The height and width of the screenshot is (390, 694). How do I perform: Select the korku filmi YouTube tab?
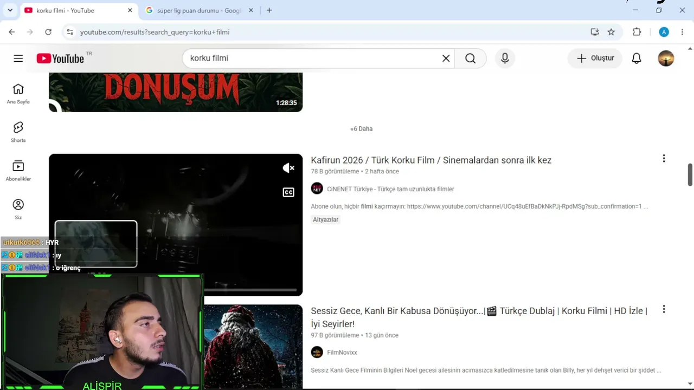(x=78, y=10)
